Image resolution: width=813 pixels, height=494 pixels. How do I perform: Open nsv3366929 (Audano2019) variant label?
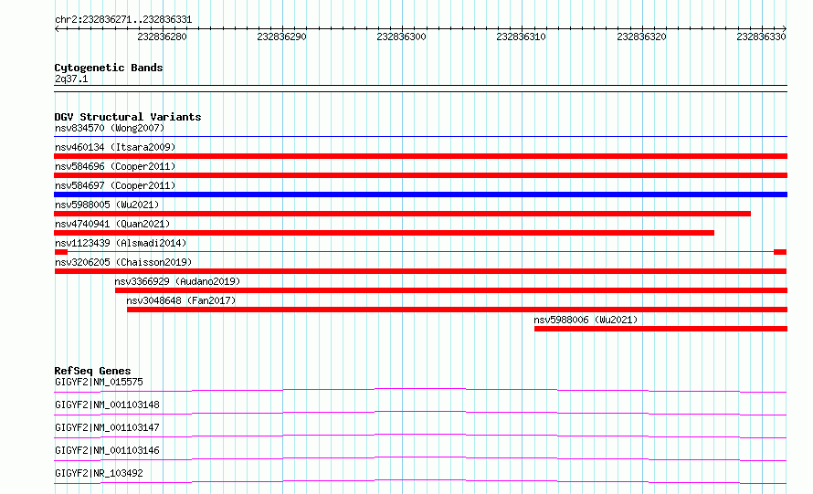click(177, 281)
